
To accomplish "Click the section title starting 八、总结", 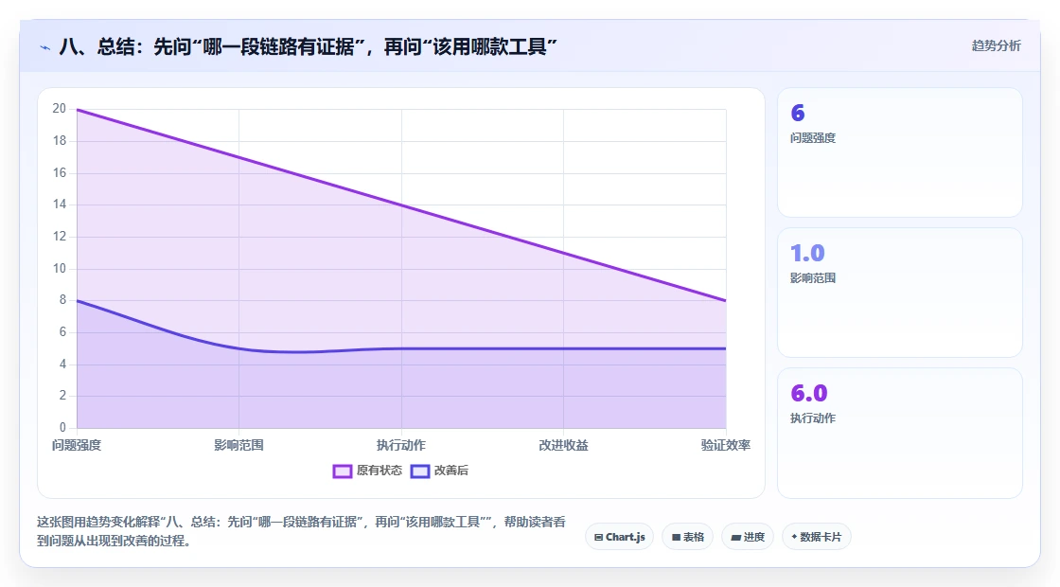I will pos(309,46).
